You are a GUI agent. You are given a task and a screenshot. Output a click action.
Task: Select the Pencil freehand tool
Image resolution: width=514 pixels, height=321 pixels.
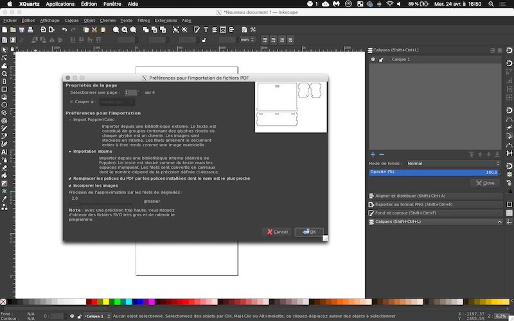pos(4,128)
